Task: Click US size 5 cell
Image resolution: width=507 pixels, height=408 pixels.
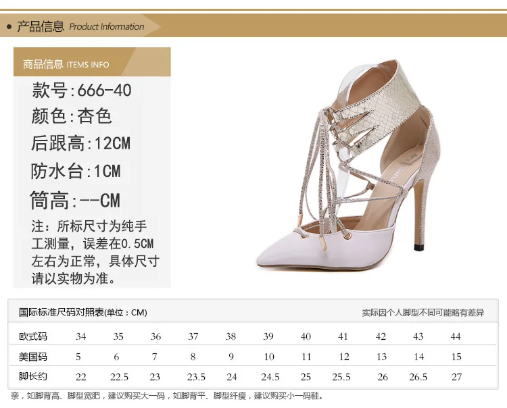Action: (78, 357)
